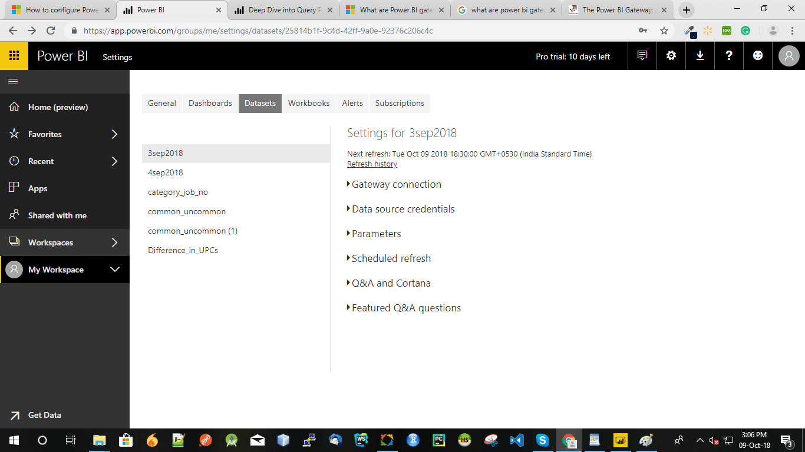Open the saved password key icon in address bar

643,31
